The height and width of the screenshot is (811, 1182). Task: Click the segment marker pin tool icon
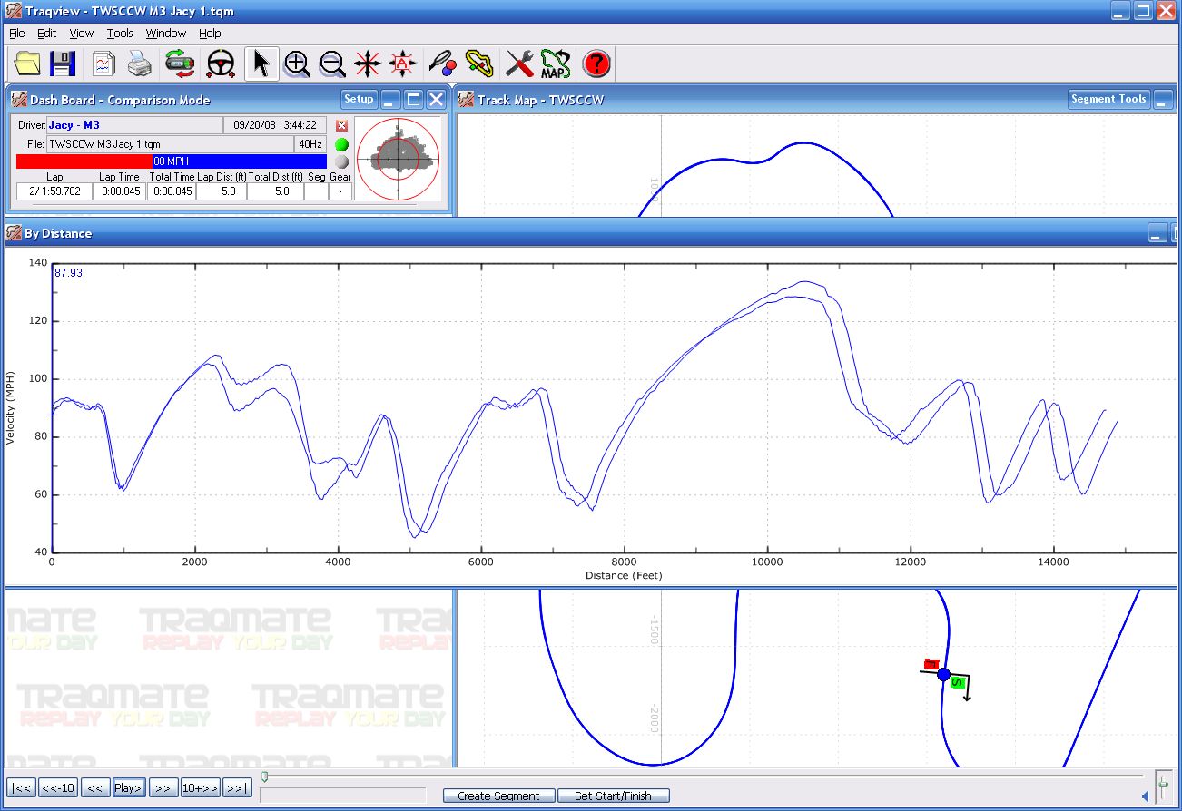point(443,64)
